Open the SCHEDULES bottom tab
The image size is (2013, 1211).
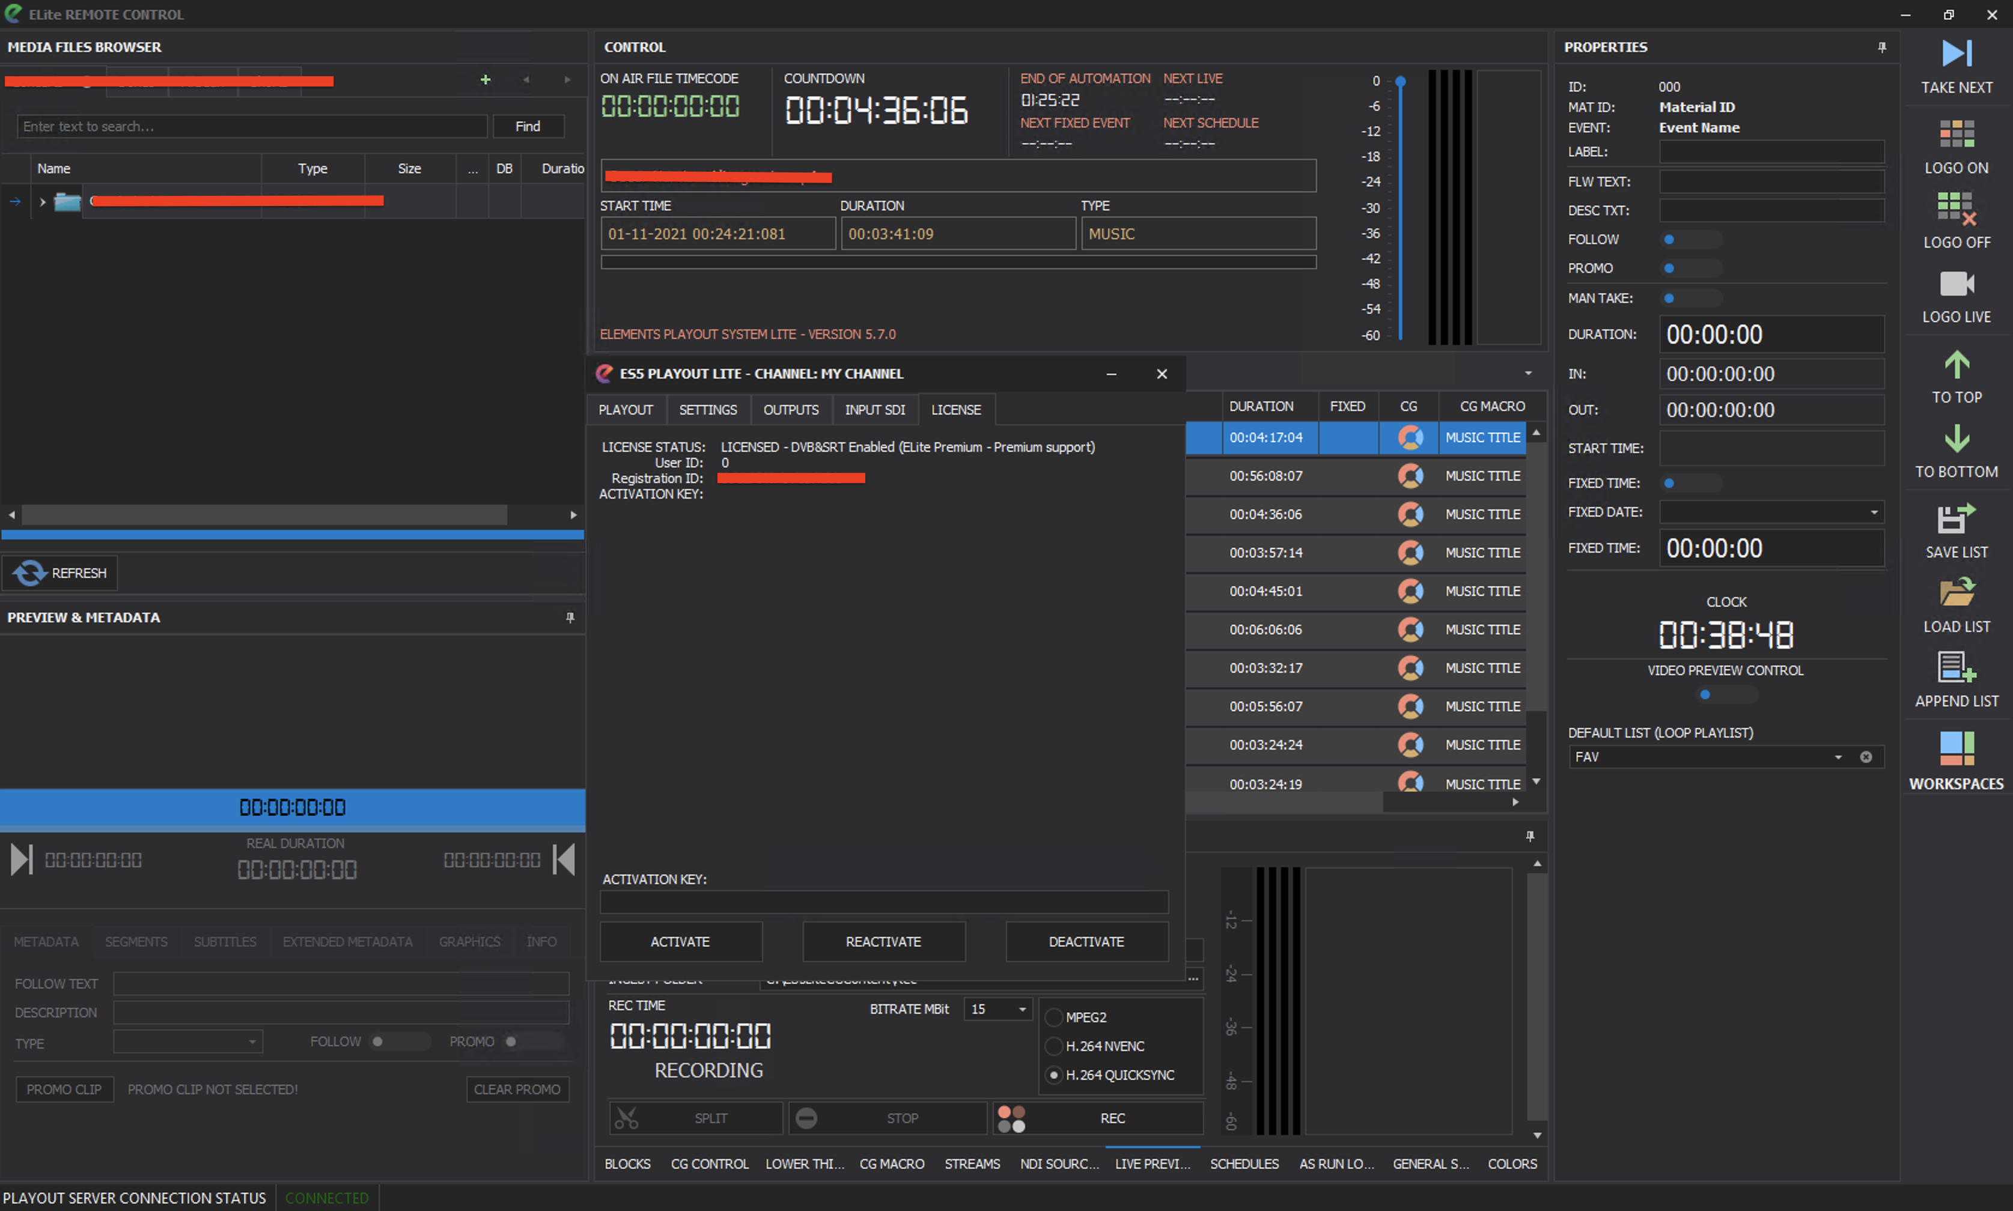click(1244, 1164)
